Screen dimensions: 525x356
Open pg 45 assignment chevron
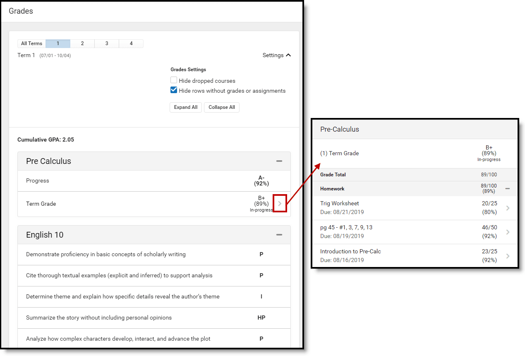click(508, 232)
